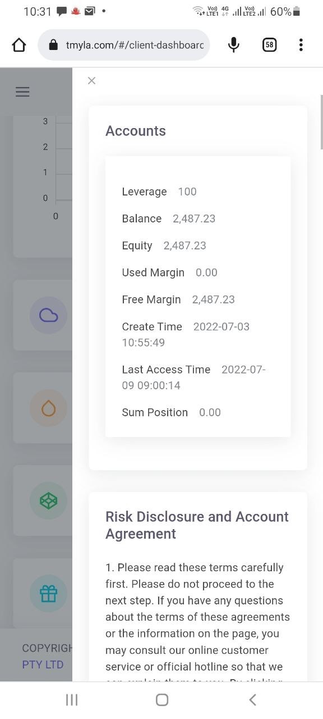Tap the microphone voice search icon
Image resolution: width=323 pixels, height=719 pixels.
point(234,45)
